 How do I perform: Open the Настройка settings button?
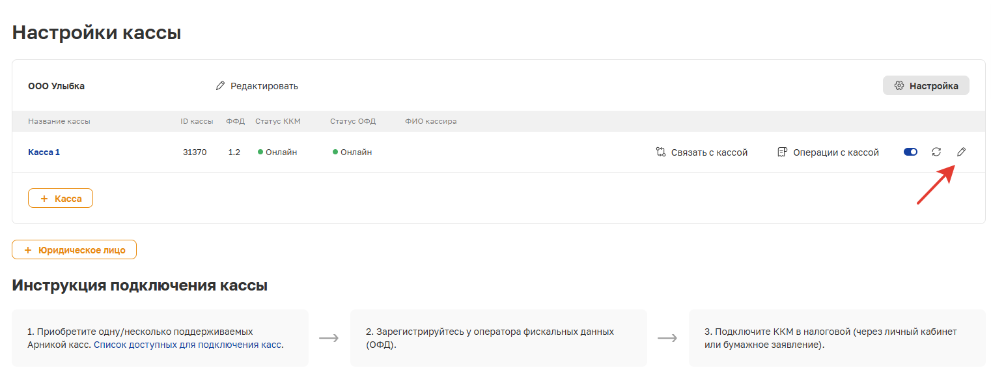(x=926, y=86)
